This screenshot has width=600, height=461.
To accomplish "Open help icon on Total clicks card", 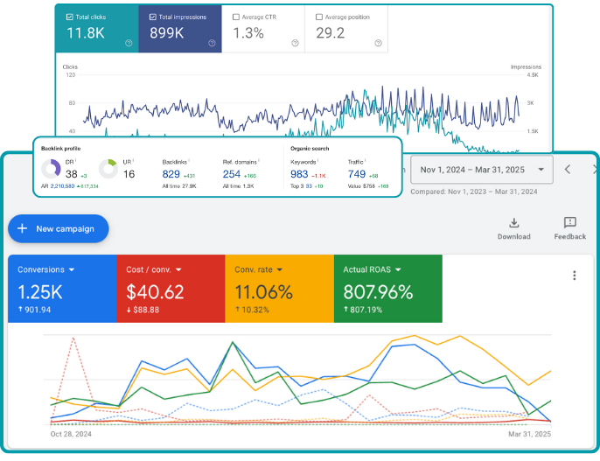I will (129, 43).
